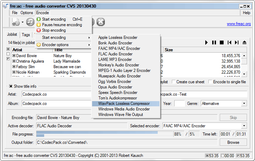Click the eject icon above the joblist

[x=244, y=42]
